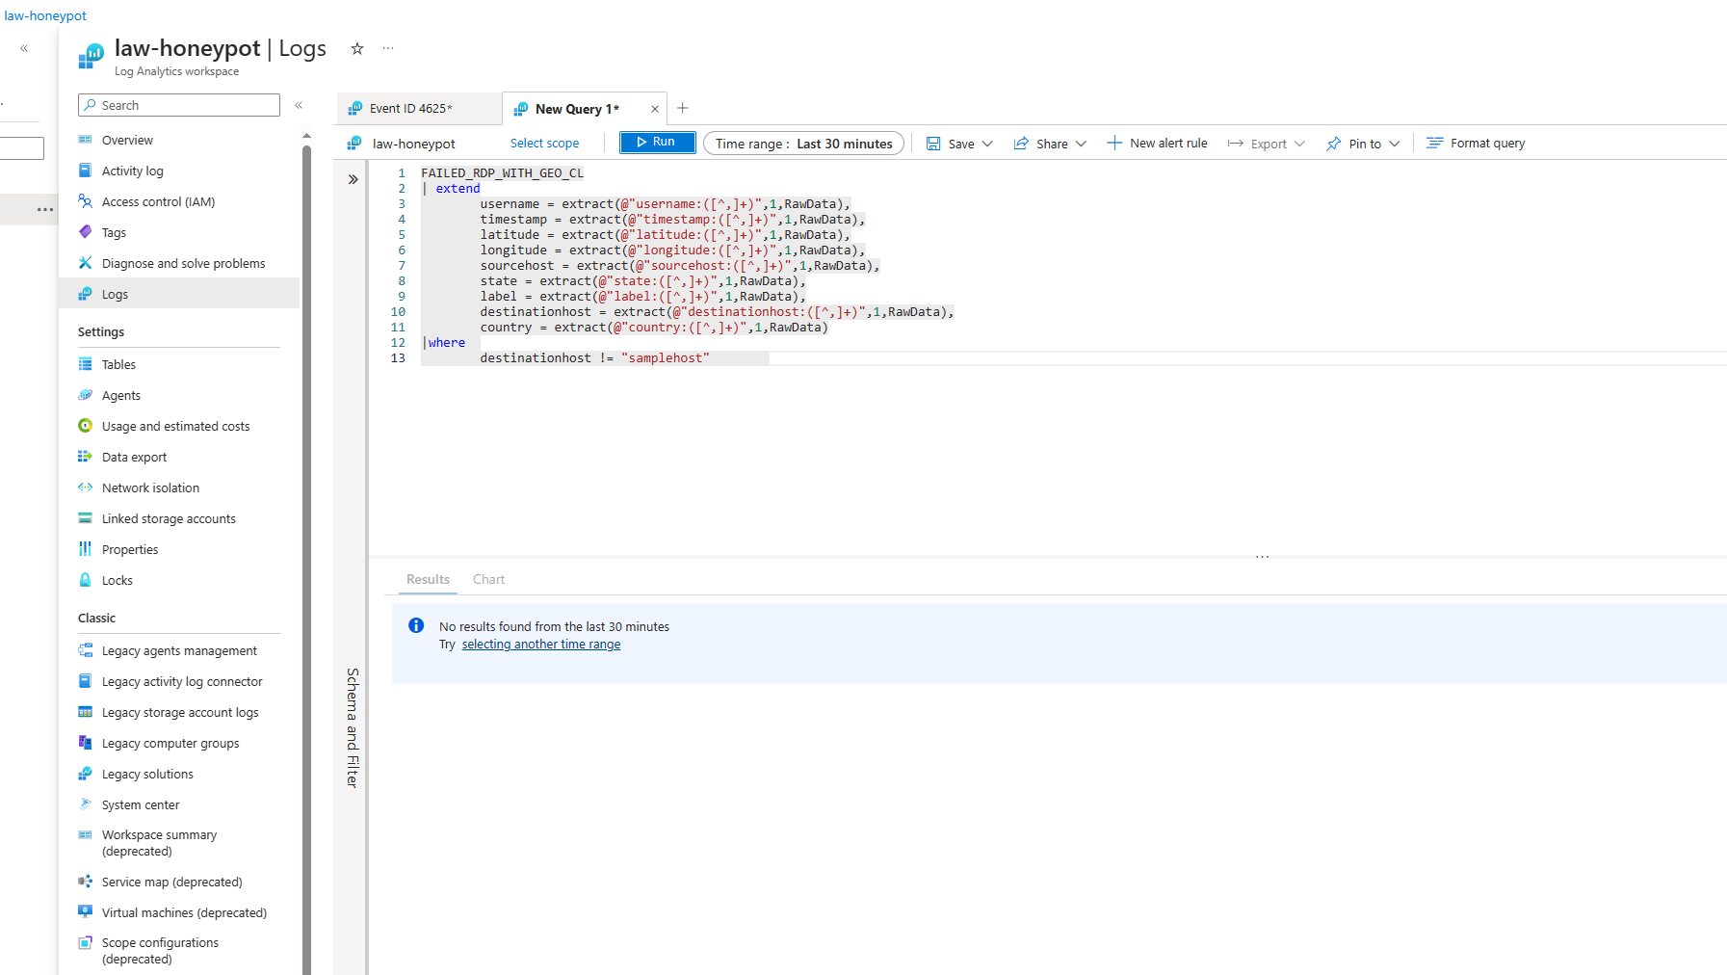Collapse the far-left portal menu chevron
Screen dimensions: 1727x975
coord(24,48)
